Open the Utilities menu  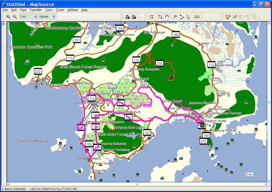72,10
